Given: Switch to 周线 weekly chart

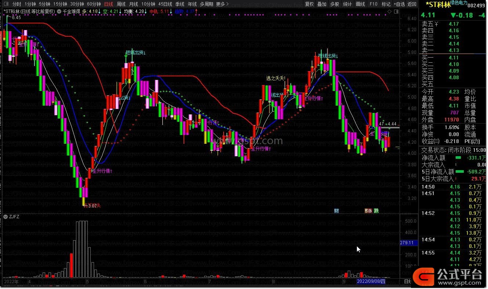Looking at the screenshot, I should pos(121,4).
